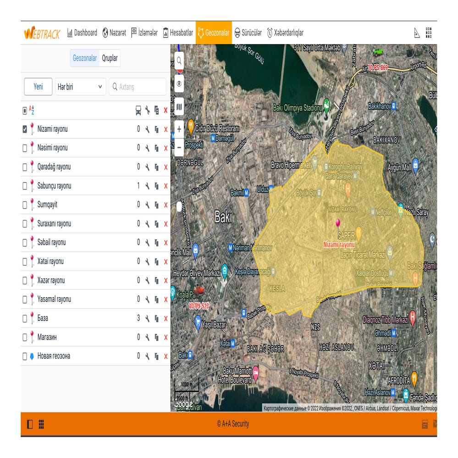The width and height of the screenshot is (458, 458).
Task: Check the Nəsimi rayonu checkbox
Action: point(25,148)
